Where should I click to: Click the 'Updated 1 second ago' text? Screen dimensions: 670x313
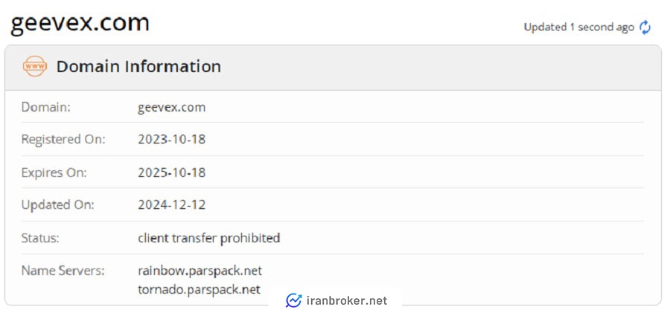pyautogui.click(x=579, y=28)
